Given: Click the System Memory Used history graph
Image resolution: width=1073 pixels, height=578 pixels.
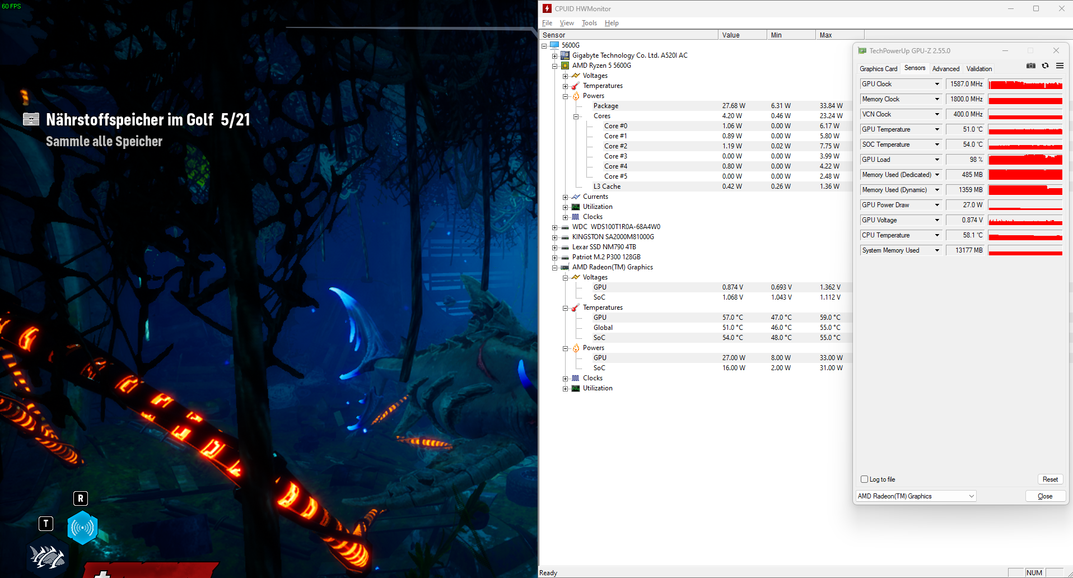Looking at the screenshot, I should [1025, 250].
